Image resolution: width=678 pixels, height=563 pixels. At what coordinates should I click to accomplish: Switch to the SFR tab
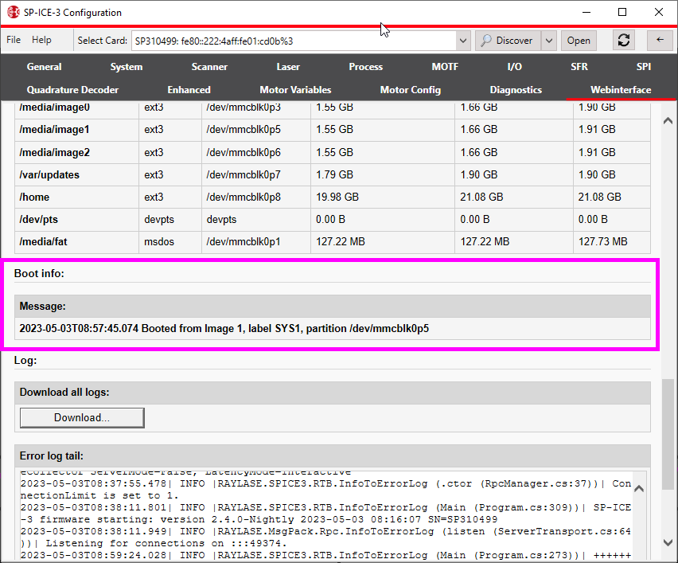click(579, 67)
